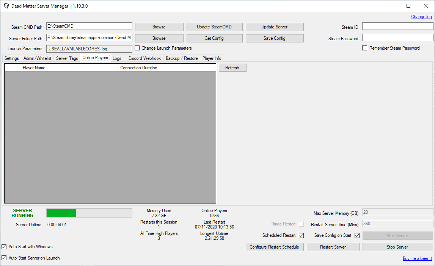This screenshot has height=266, width=435.
Task: Check Remember Steam Password
Action: point(365,48)
